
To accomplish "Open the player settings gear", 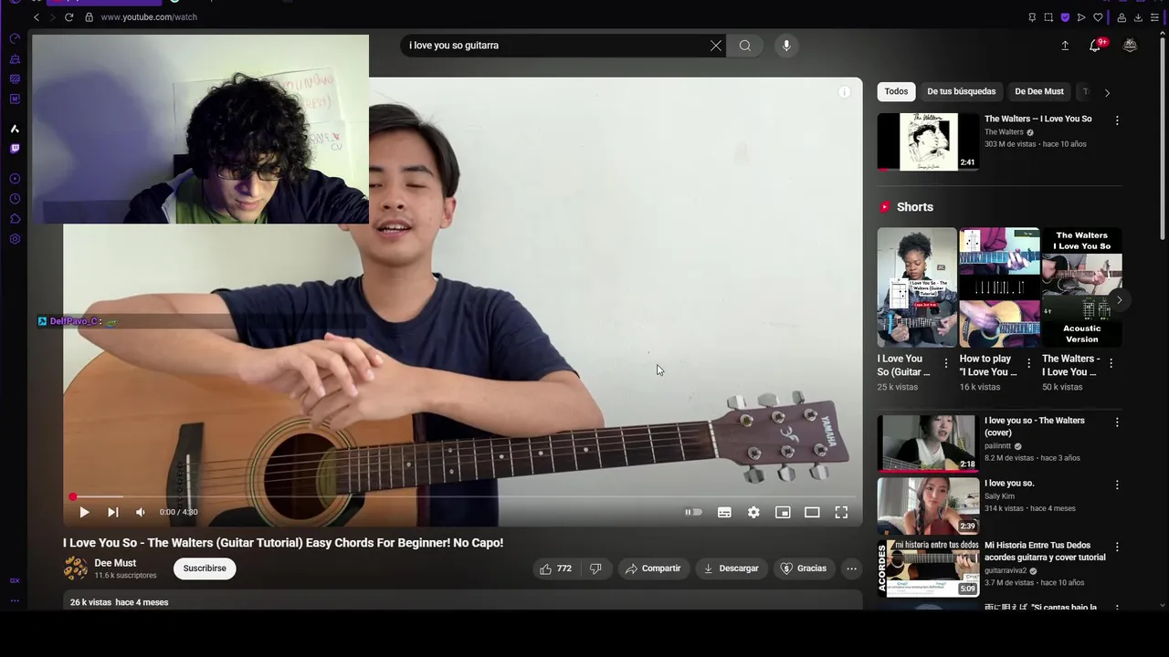I will tap(753, 513).
